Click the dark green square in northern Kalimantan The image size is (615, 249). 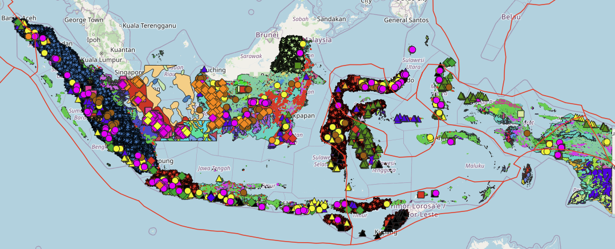point(298,66)
